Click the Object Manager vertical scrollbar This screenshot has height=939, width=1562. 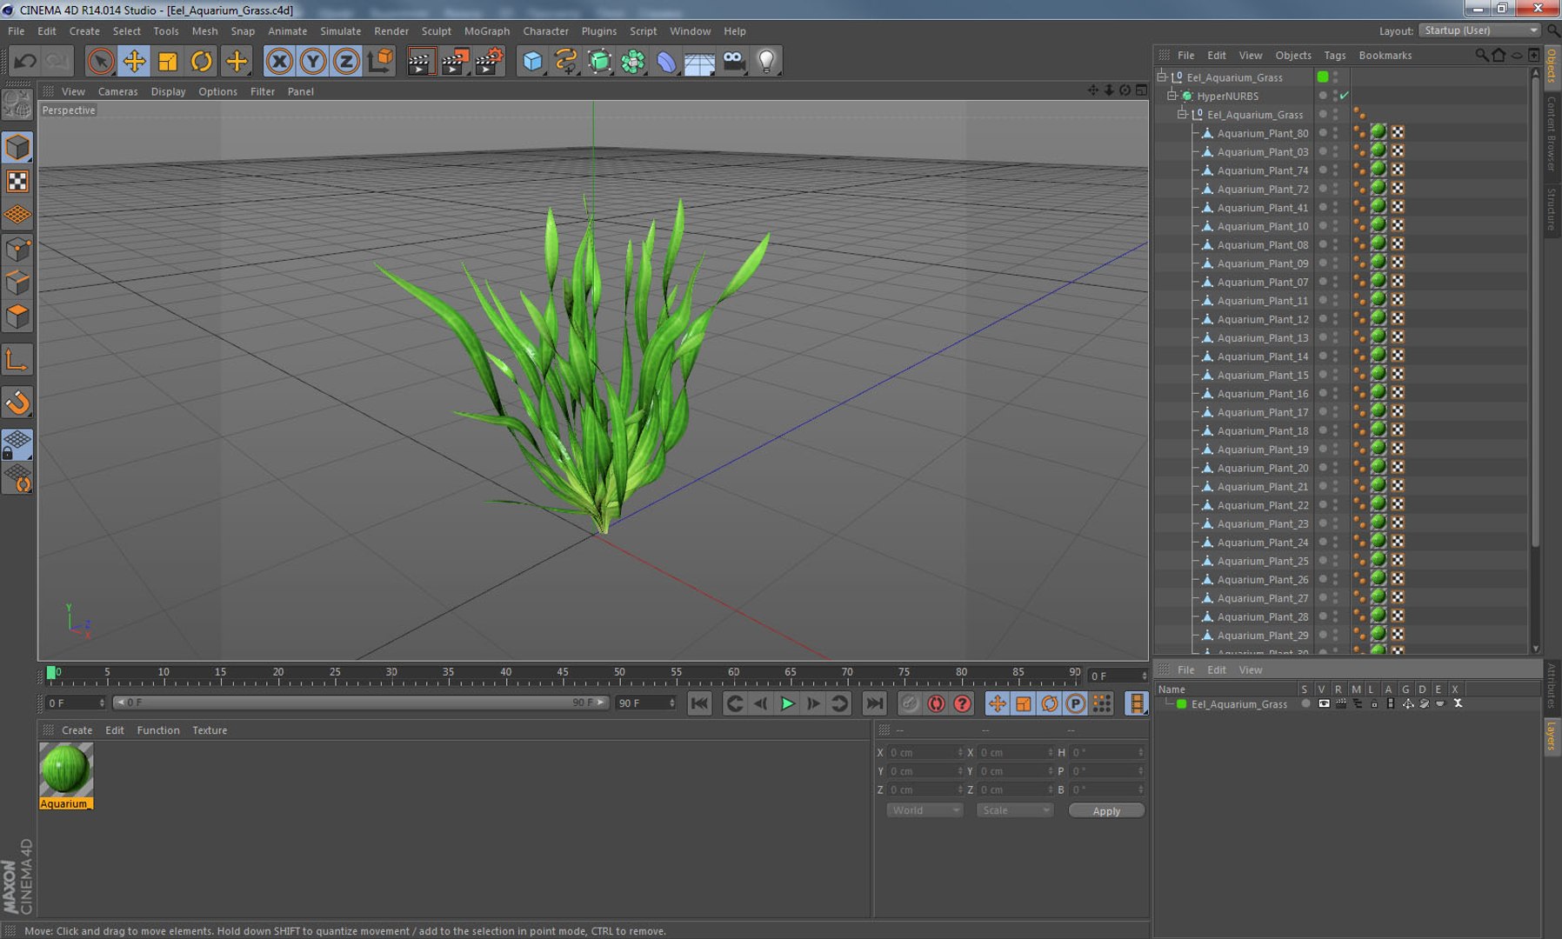click(1535, 309)
